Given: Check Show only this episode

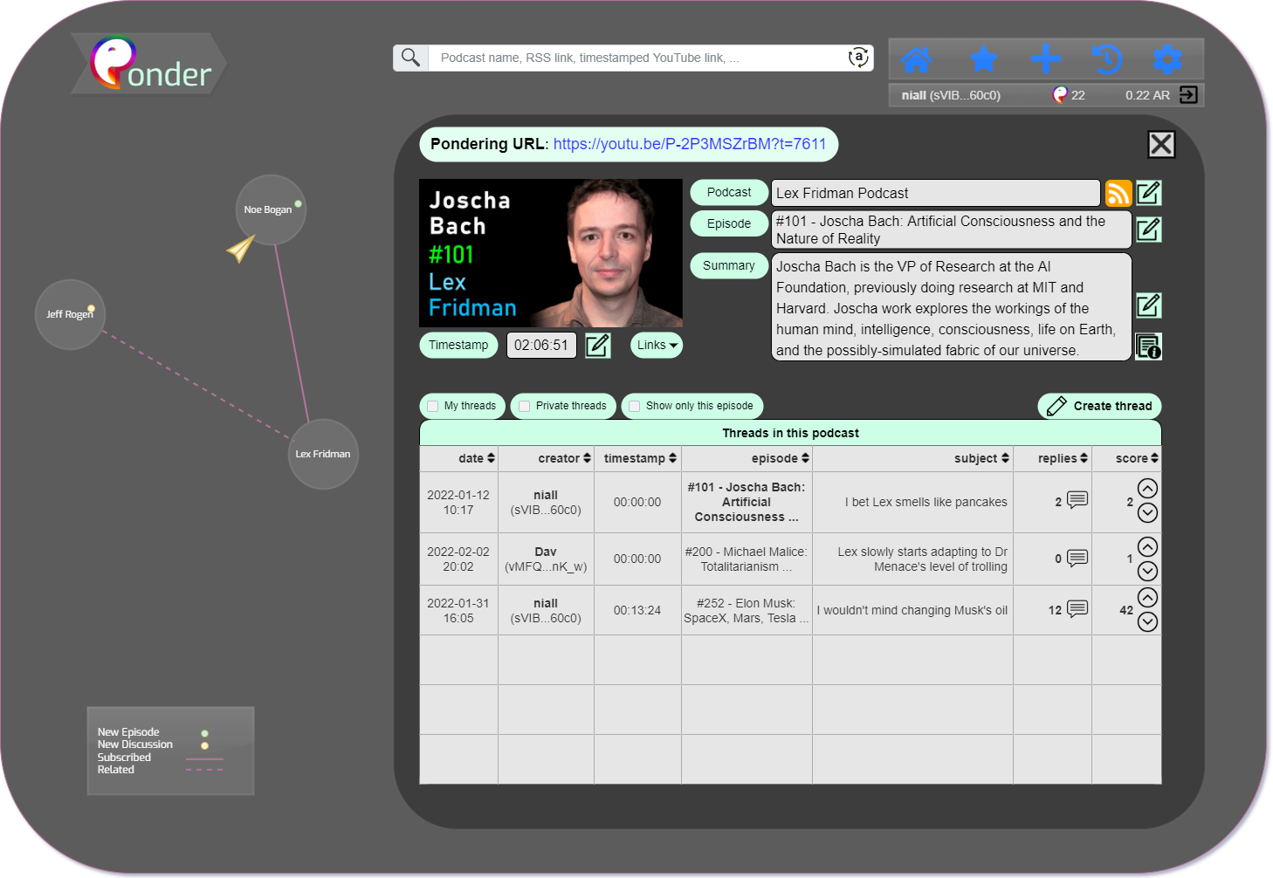Looking at the screenshot, I should point(635,406).
